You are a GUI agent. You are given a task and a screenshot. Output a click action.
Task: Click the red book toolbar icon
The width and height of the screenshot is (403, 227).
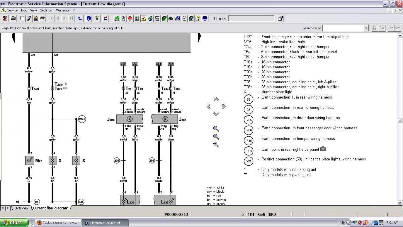pos(130,18)
